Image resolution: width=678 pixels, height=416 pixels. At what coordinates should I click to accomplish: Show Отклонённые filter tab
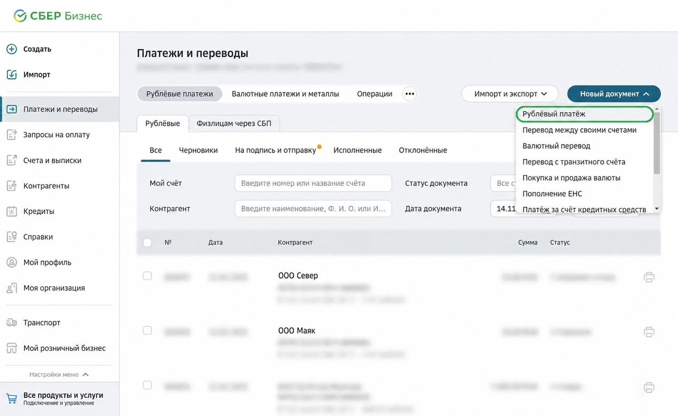coord(423,151)
